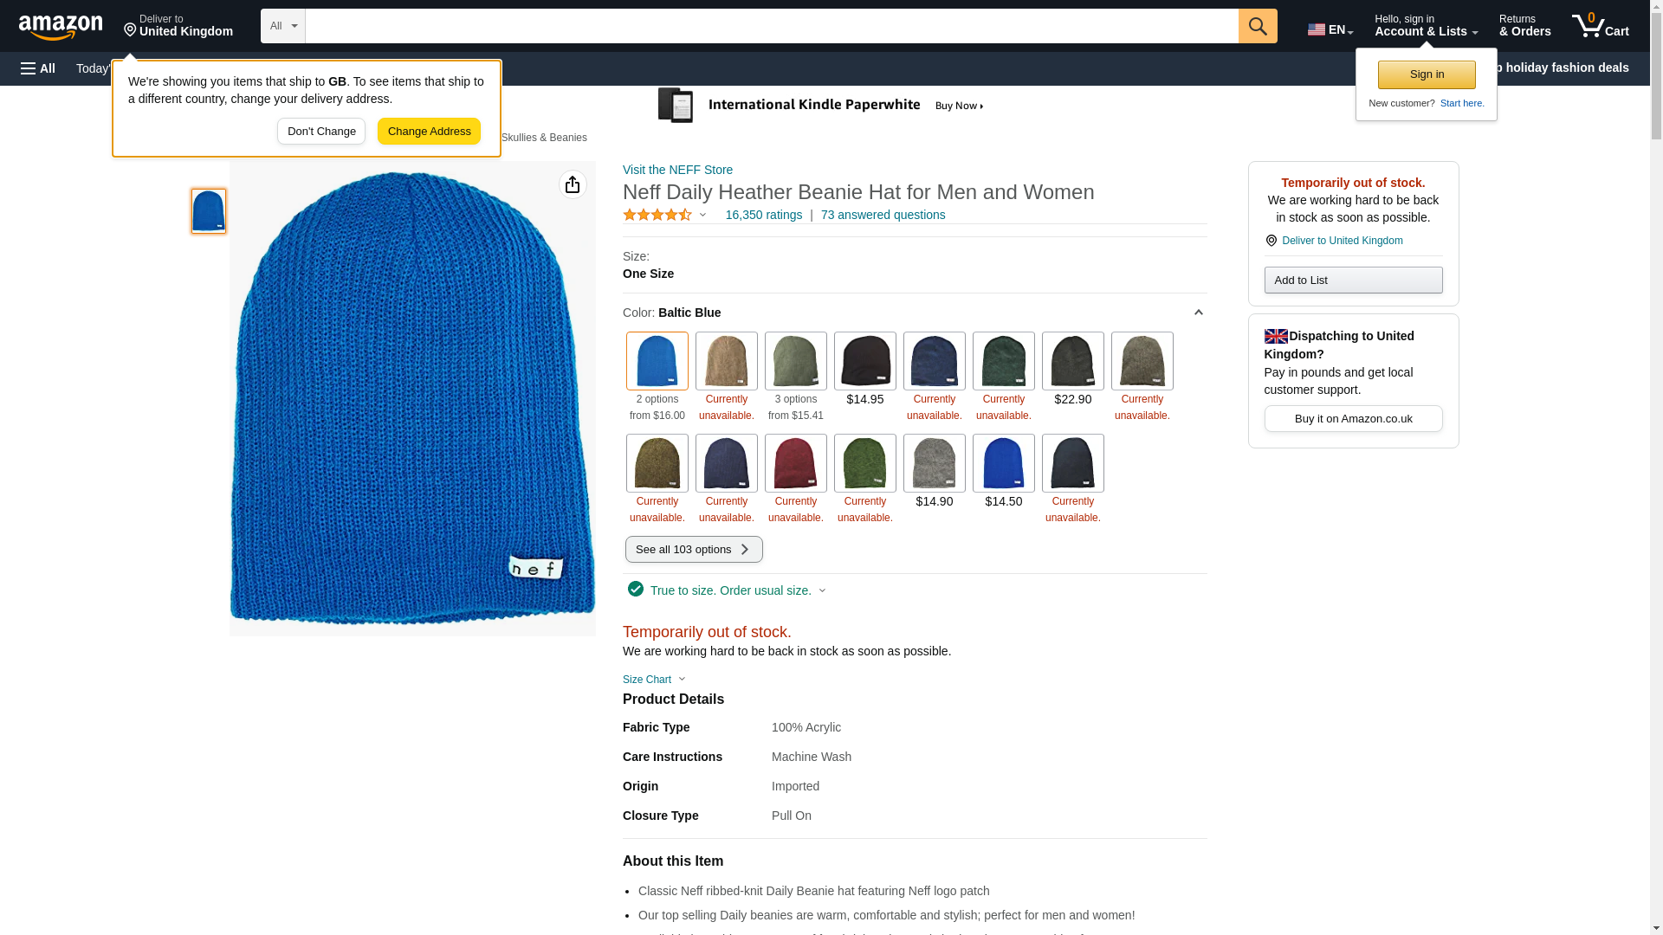Open 73 answered questions link
Screen dimensions: 1663x935
click(x=883, y=215)
